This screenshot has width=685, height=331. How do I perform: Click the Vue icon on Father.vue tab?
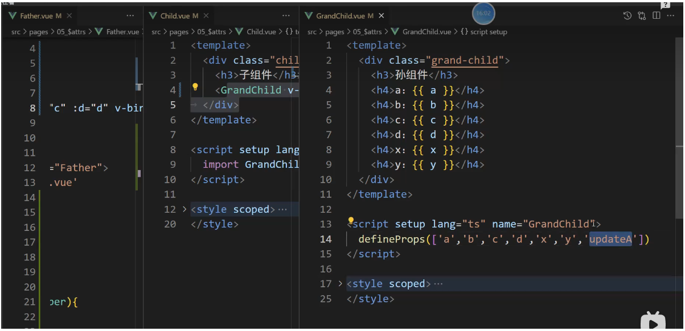click(x=13, y=16)
